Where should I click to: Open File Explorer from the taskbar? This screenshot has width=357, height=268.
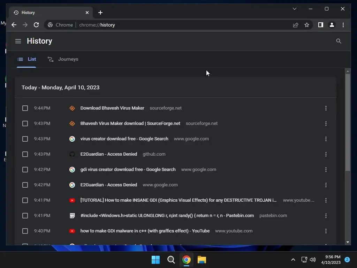pos(202,260)
